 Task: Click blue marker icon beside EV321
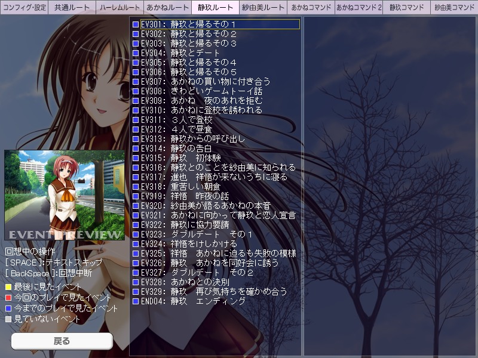click(136, 215)
